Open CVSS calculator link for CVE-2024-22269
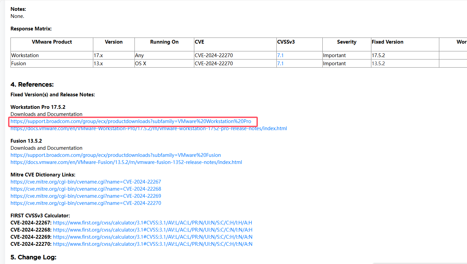This screenshot has width=467, height=264. pyautogui.click(x=152, y=237)
